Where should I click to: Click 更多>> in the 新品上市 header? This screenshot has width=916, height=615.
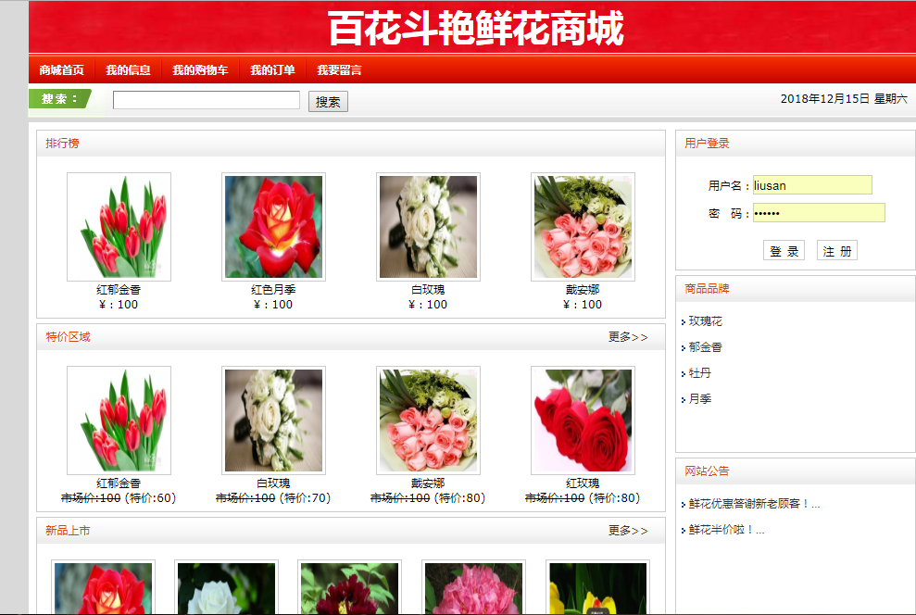tap(628, 531)
